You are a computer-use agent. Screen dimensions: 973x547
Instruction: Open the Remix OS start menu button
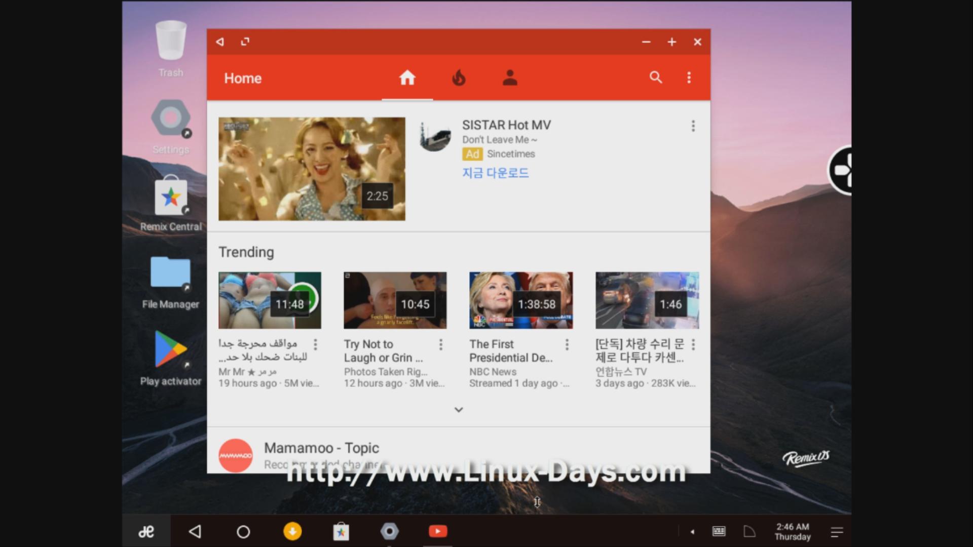(146, 531)
